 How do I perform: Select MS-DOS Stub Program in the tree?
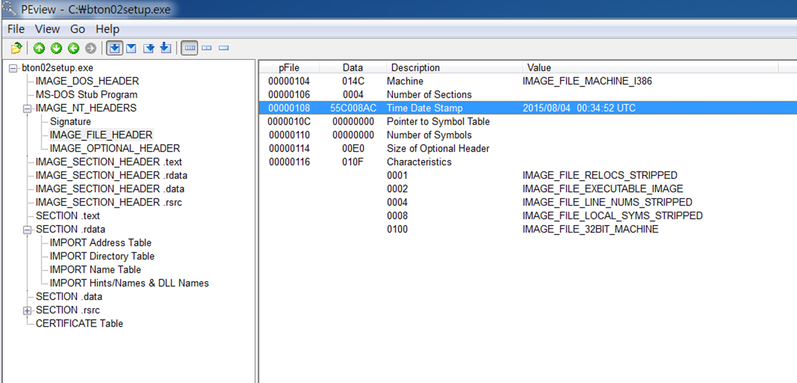click(x=87, y=94)
